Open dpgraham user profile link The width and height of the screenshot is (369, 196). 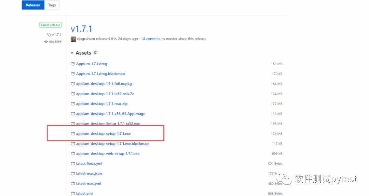click(x=86, y=39)
